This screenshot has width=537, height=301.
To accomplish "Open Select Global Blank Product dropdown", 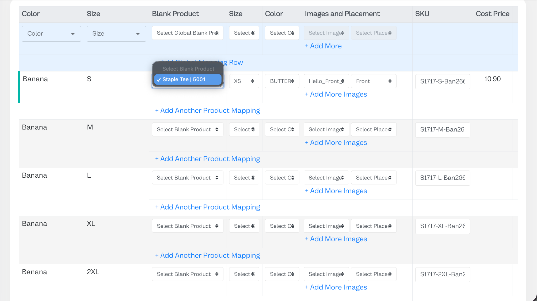I will [x=188, y=33].
